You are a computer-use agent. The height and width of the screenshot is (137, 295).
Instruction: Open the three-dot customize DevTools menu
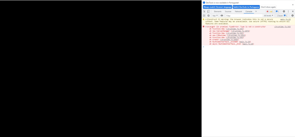[x=288, y=11]
